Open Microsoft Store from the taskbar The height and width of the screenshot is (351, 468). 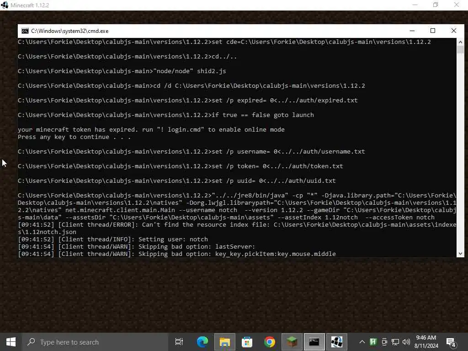247,342
